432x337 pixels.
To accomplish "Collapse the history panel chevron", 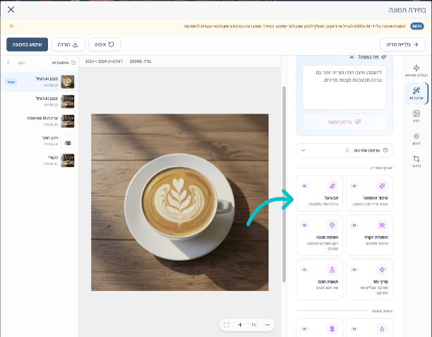I will pos(8,63).
